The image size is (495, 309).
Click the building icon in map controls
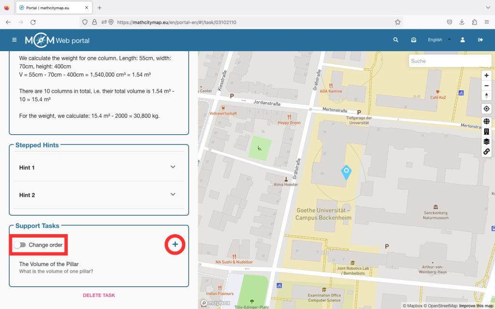pyautogui.click(x=486, y=131)
